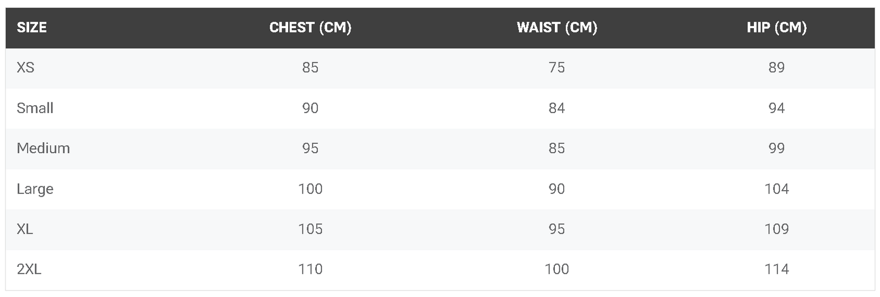This screenshot has height=297, width=880.
Task: Click the Small waist value 84
Action: [557, 108]
